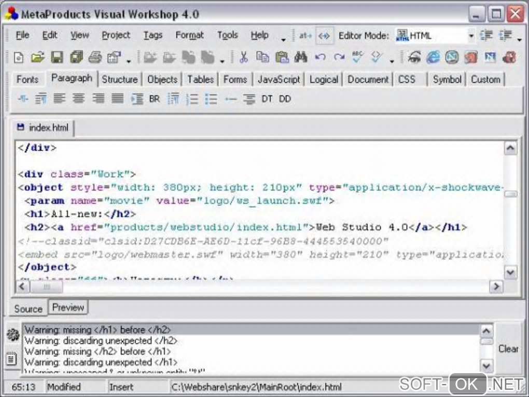
Task: Click editor vertical scrollbar down arrow
Action: pos(510,272)
